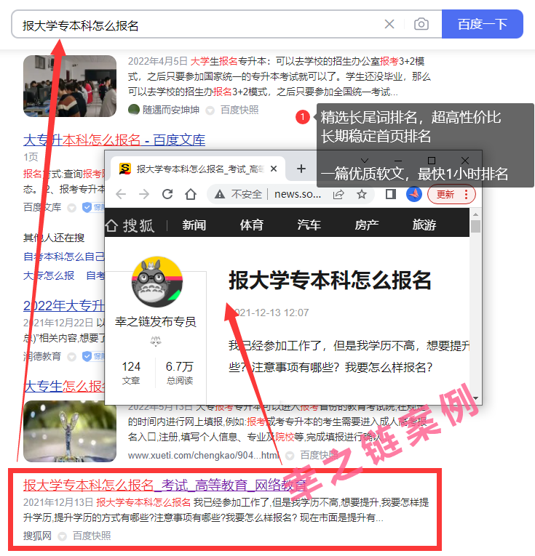The image size is (535, 556).
Task: Open the 报大学专本科怎么报名_考试_高等教育 result
Action: 165,485
